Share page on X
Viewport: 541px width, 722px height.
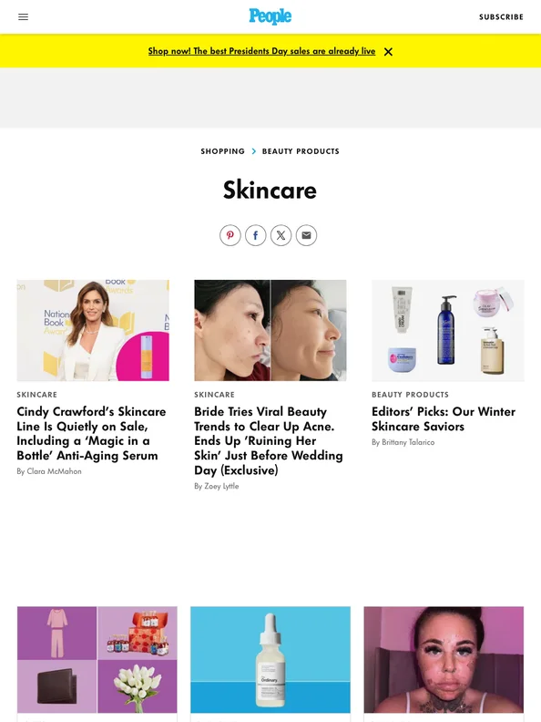pos(281,235)
